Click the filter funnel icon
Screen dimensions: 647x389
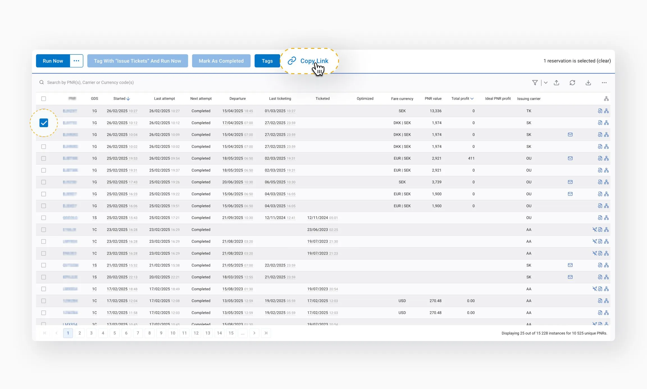(535, 83)
